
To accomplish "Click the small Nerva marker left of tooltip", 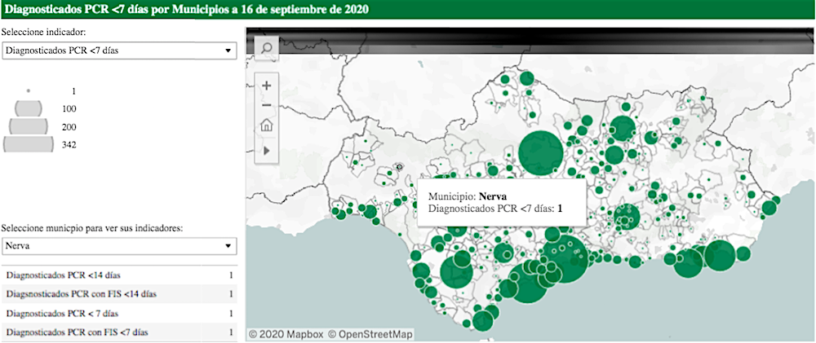I will pos(399,166).
